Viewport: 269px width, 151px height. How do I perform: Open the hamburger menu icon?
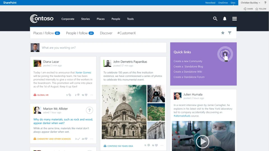pyautogui.click(x=234, y=19)
